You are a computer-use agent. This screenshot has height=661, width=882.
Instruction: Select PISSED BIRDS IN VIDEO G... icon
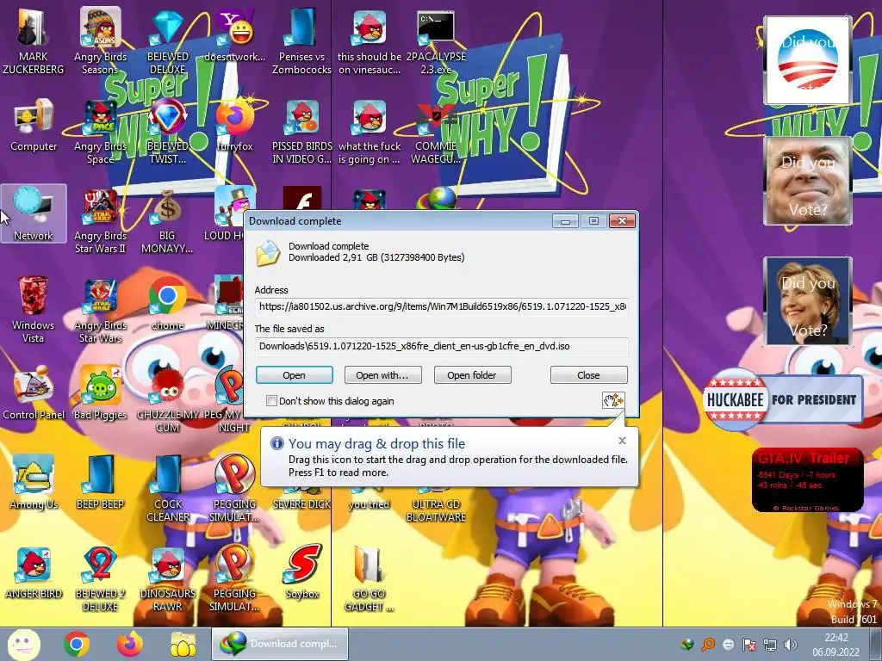[x=302, y=131]
